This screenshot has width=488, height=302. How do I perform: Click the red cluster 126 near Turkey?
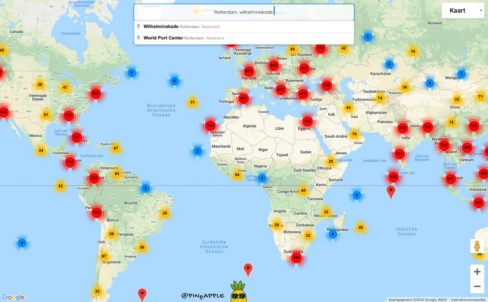(327, 85)
